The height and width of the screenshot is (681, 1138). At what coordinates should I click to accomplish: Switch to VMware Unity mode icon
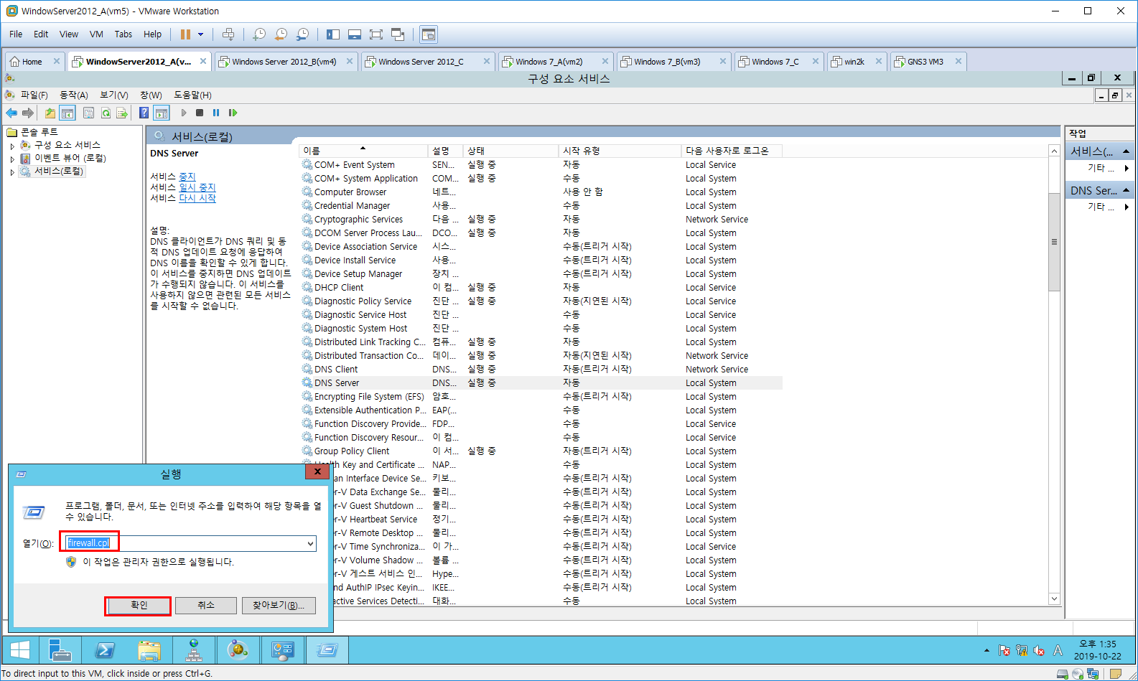pyautogui.click(x=398, y=34)
